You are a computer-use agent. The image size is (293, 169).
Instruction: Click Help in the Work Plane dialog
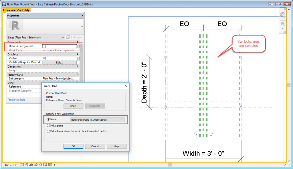click(116, 146)
